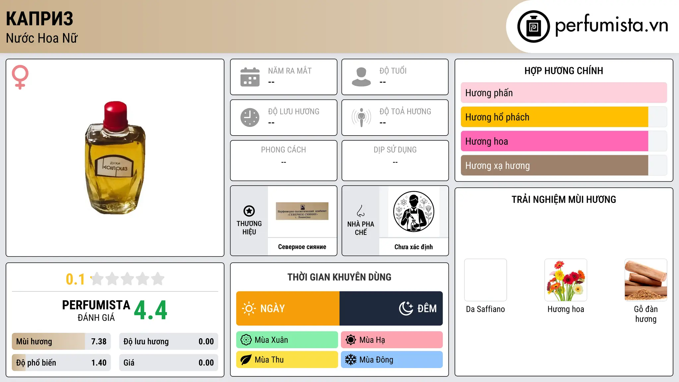Open the empty Da Saffiano thumbnail
679x382 pixels.
tap(485, 280)
